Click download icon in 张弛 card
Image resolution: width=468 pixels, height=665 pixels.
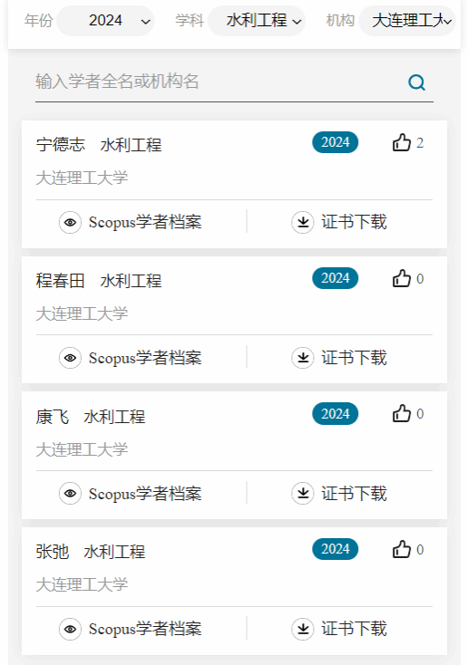coord(303,629)
